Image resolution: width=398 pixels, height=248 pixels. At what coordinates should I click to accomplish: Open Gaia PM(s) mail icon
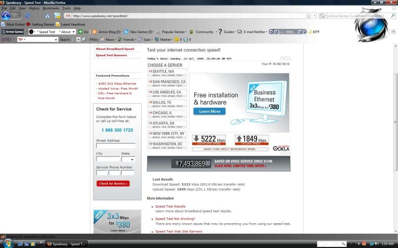[84, 40]
